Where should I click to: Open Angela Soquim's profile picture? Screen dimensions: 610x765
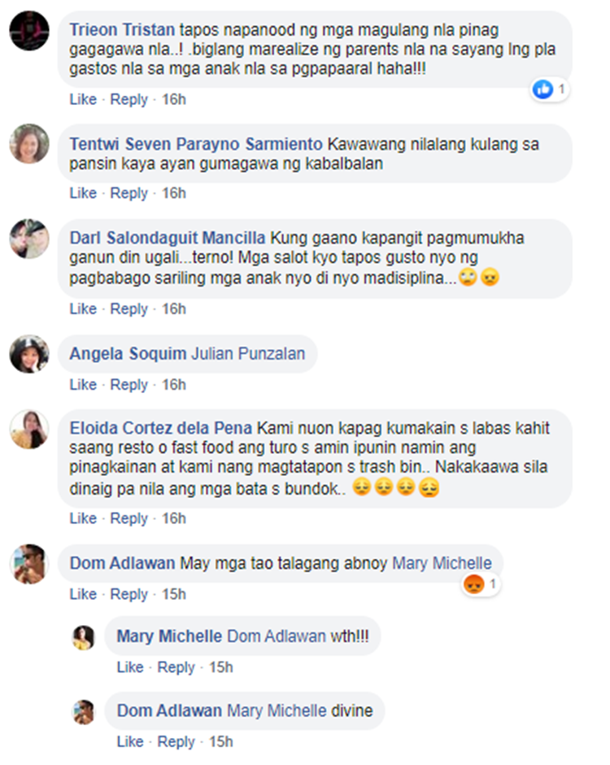click(x=29, y=354)
